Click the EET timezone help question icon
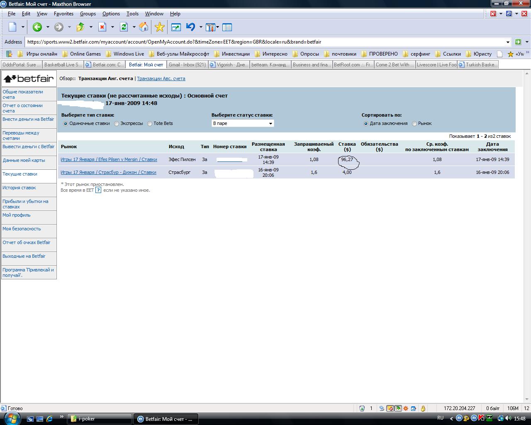The width and height of the screenshot is (531, 425). click(98, 190)
